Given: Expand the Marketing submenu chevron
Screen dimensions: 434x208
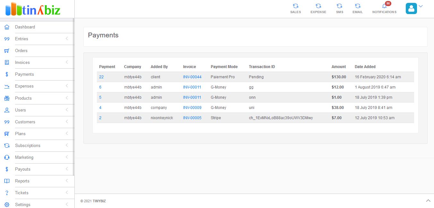Looking at the screenshot, I should pyautogui.click(x=67, y=157).
